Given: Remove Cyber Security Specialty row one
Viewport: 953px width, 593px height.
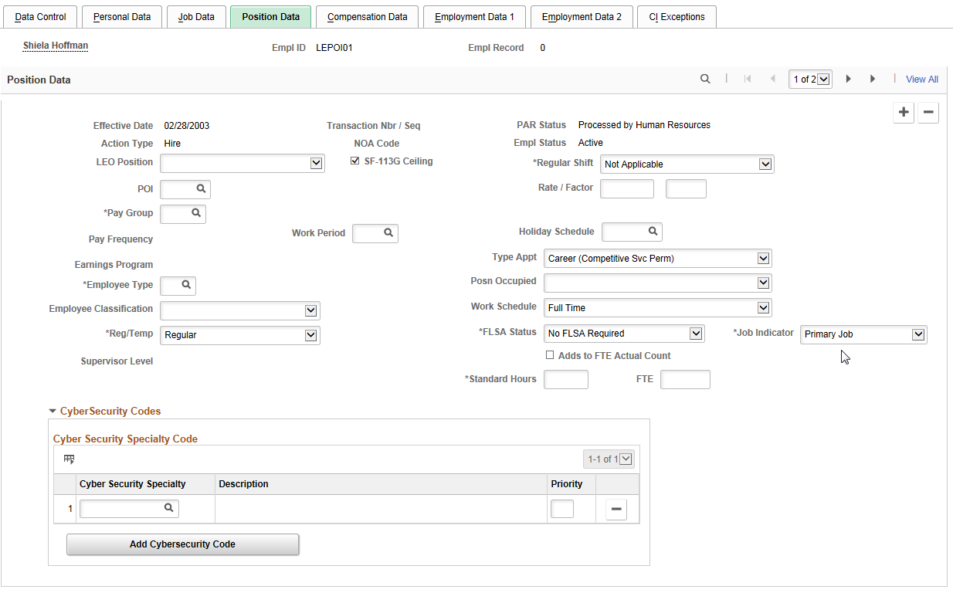Looking at the screenshot, I should (x=616, y=509).
